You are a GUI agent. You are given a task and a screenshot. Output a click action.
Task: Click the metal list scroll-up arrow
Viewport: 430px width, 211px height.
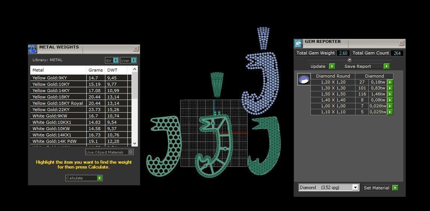(134, 69)
